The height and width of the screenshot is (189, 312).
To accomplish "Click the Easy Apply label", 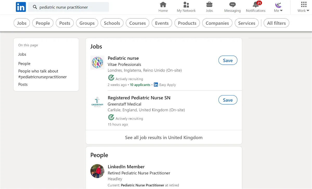I will click(x=167, y=85).
